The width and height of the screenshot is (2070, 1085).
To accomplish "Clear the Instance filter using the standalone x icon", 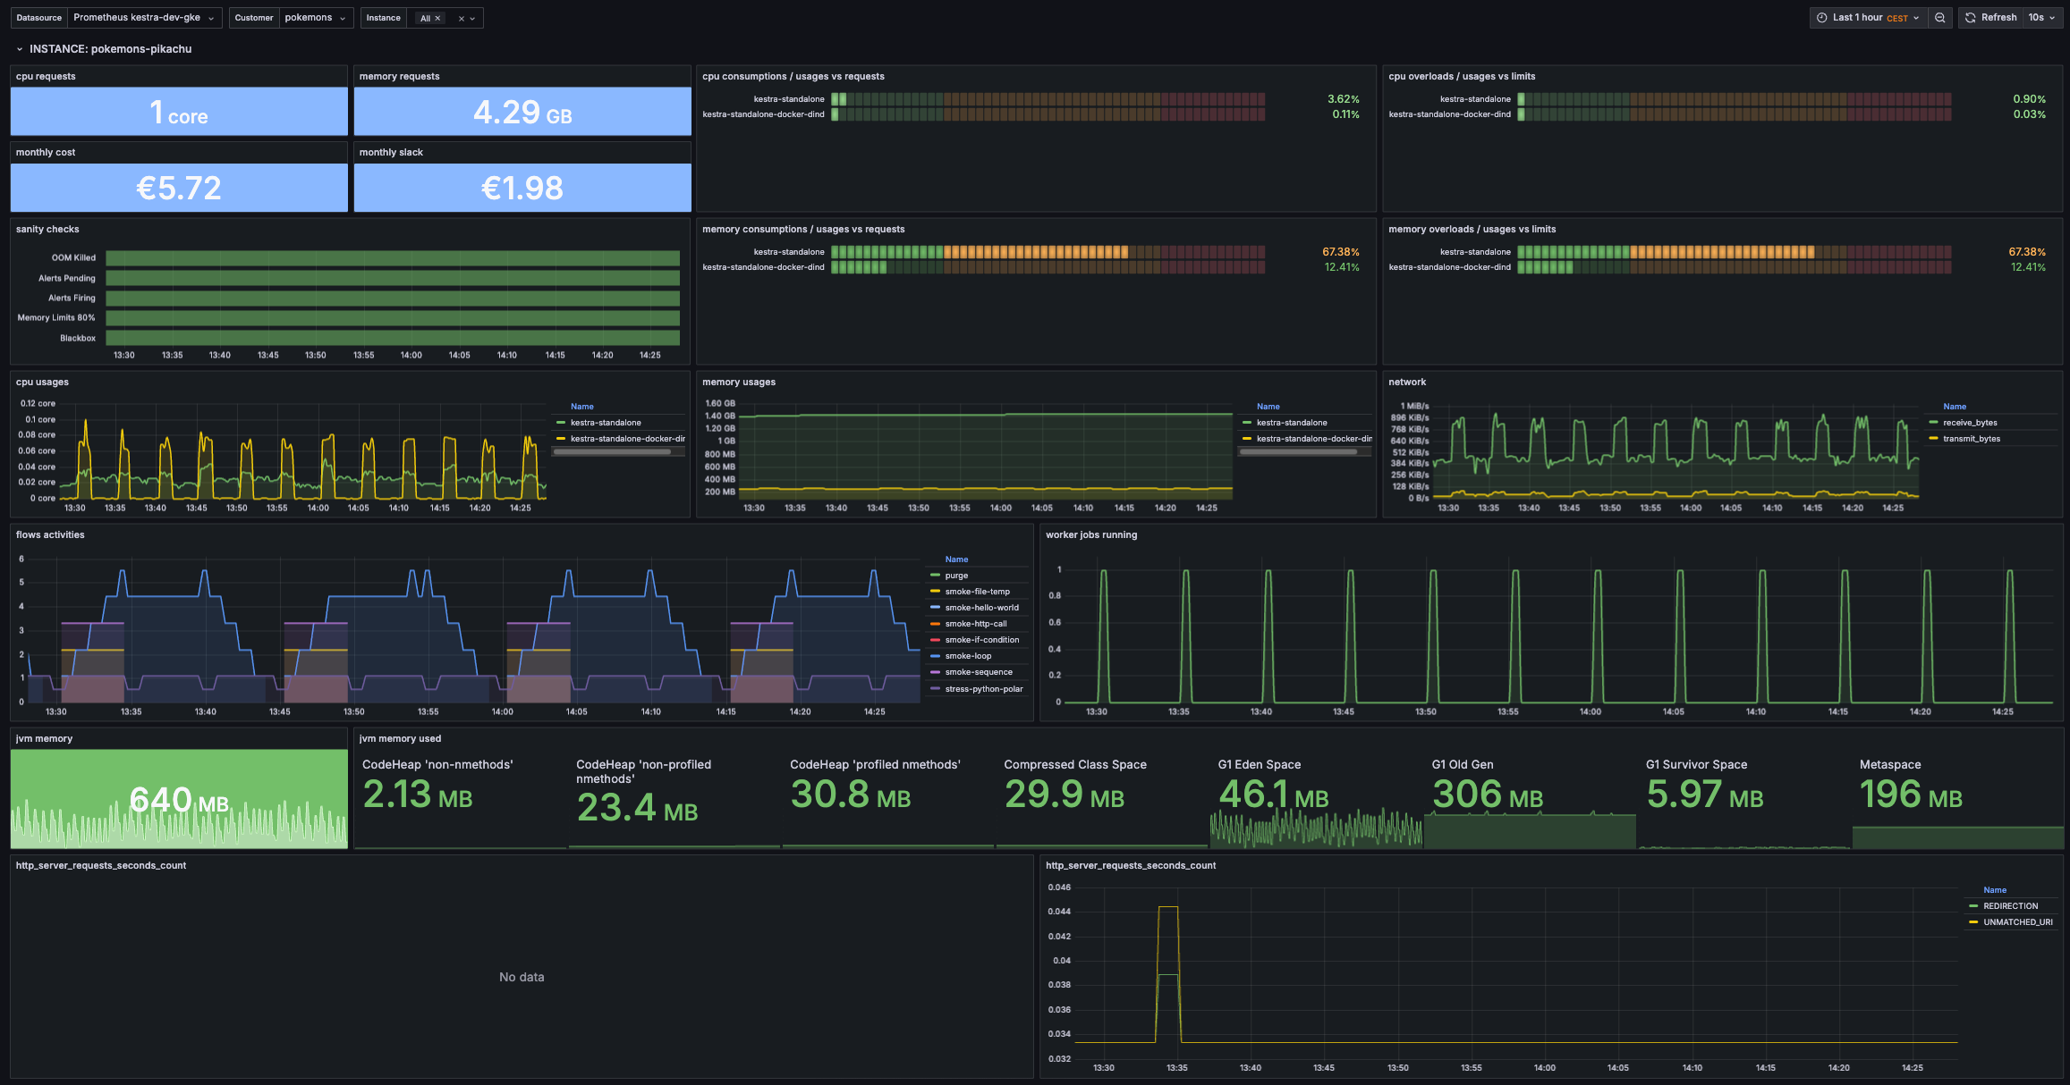I will click(462, 18).
